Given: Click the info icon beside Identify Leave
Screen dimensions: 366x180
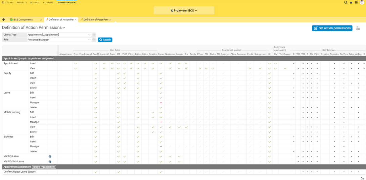Looking at the screenshot, I should coord(50,157).
